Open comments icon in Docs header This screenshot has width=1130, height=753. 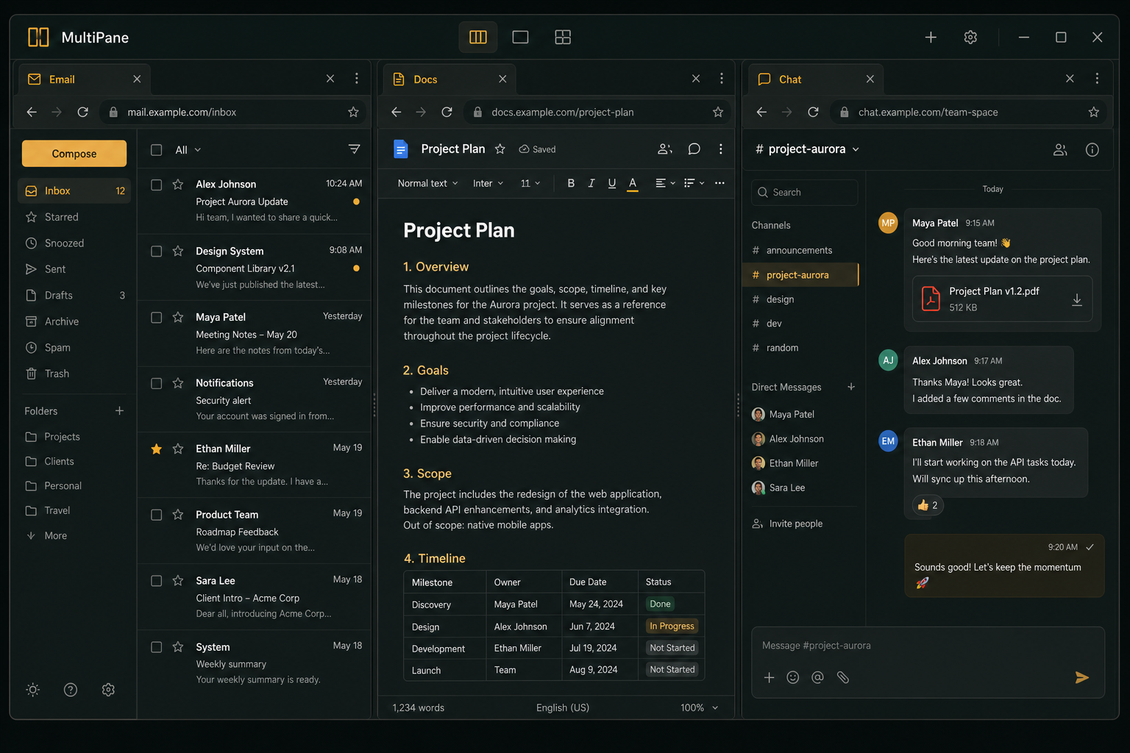[x=694, y=149]
